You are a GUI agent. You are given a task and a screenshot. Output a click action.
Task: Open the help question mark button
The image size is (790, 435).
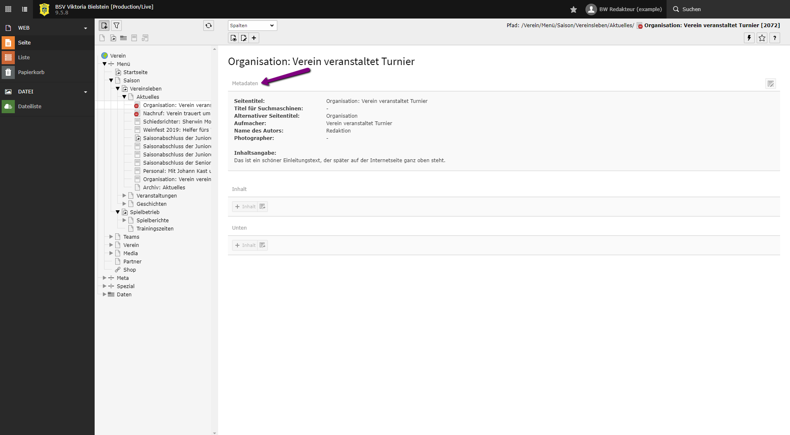pyautogui.click(x=775, y=38)
